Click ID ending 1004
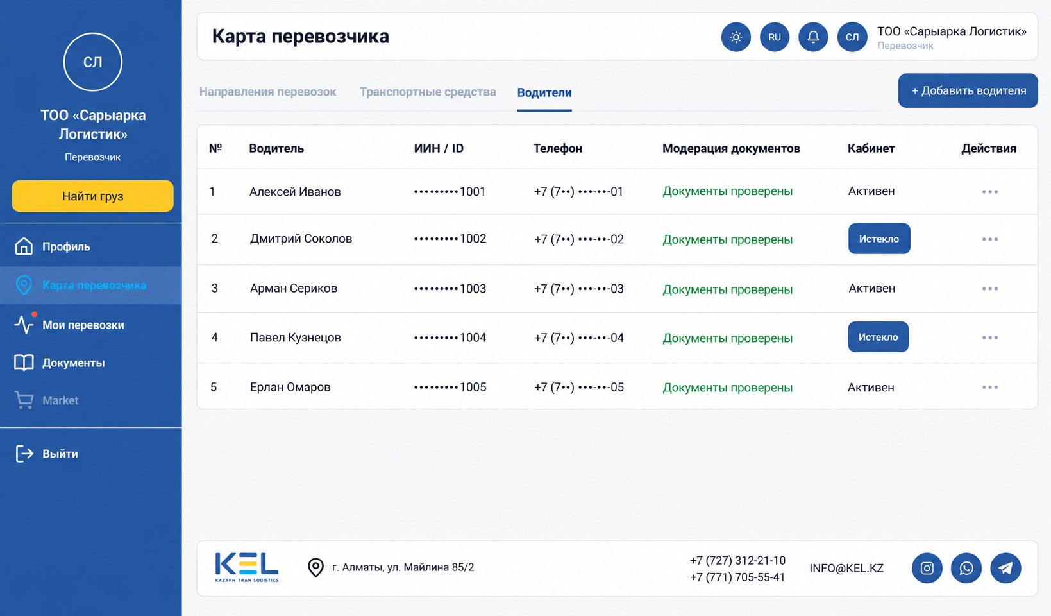The image size is (1051, 616). [450, 338]
